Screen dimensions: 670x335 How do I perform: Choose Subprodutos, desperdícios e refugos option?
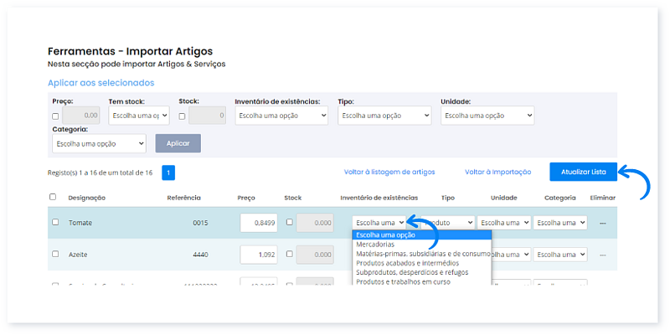click(x=422, y=273)
